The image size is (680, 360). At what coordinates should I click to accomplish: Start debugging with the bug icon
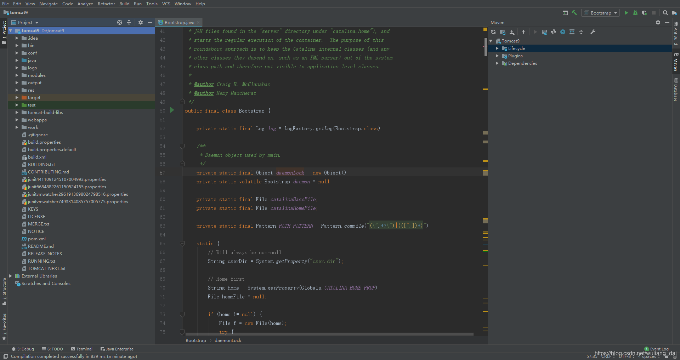pyautogui.click(x=635, y=13)
